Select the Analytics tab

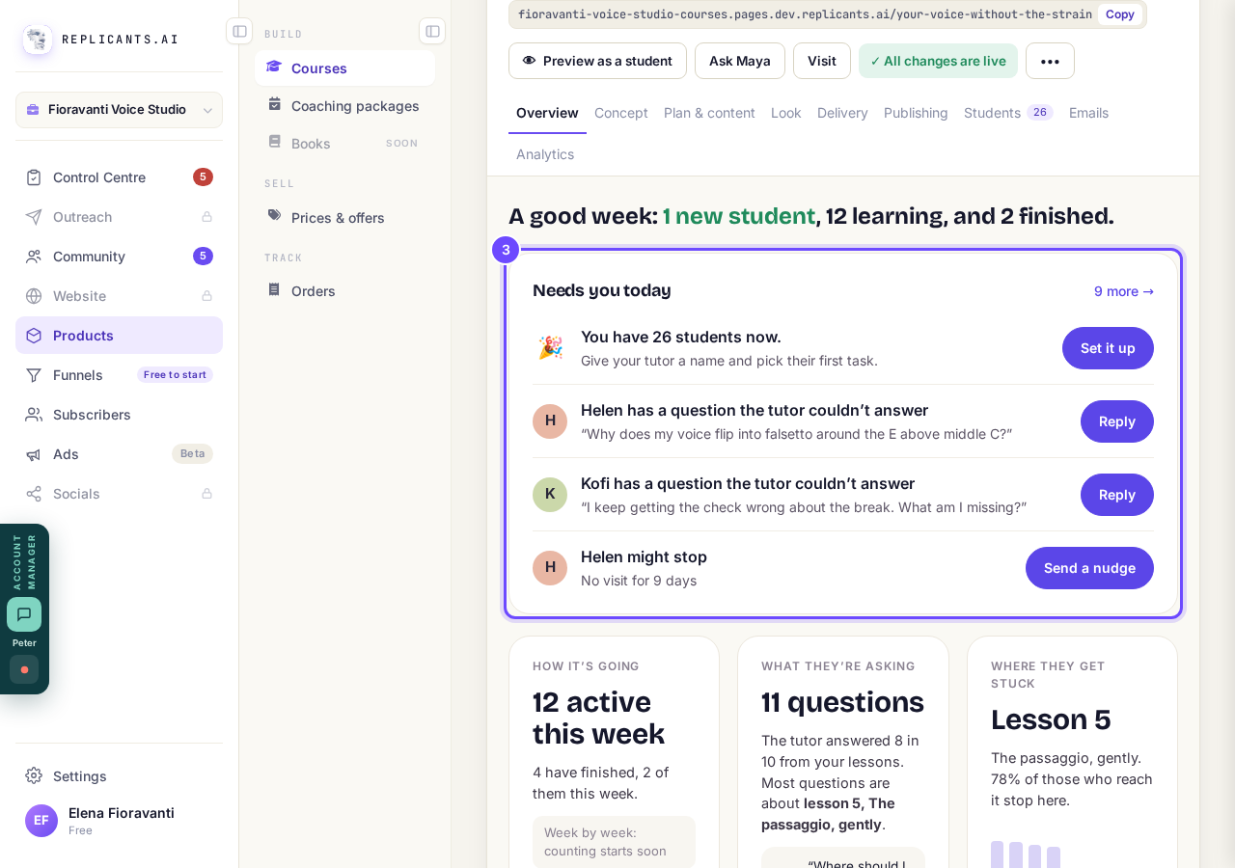click(545, 154)
